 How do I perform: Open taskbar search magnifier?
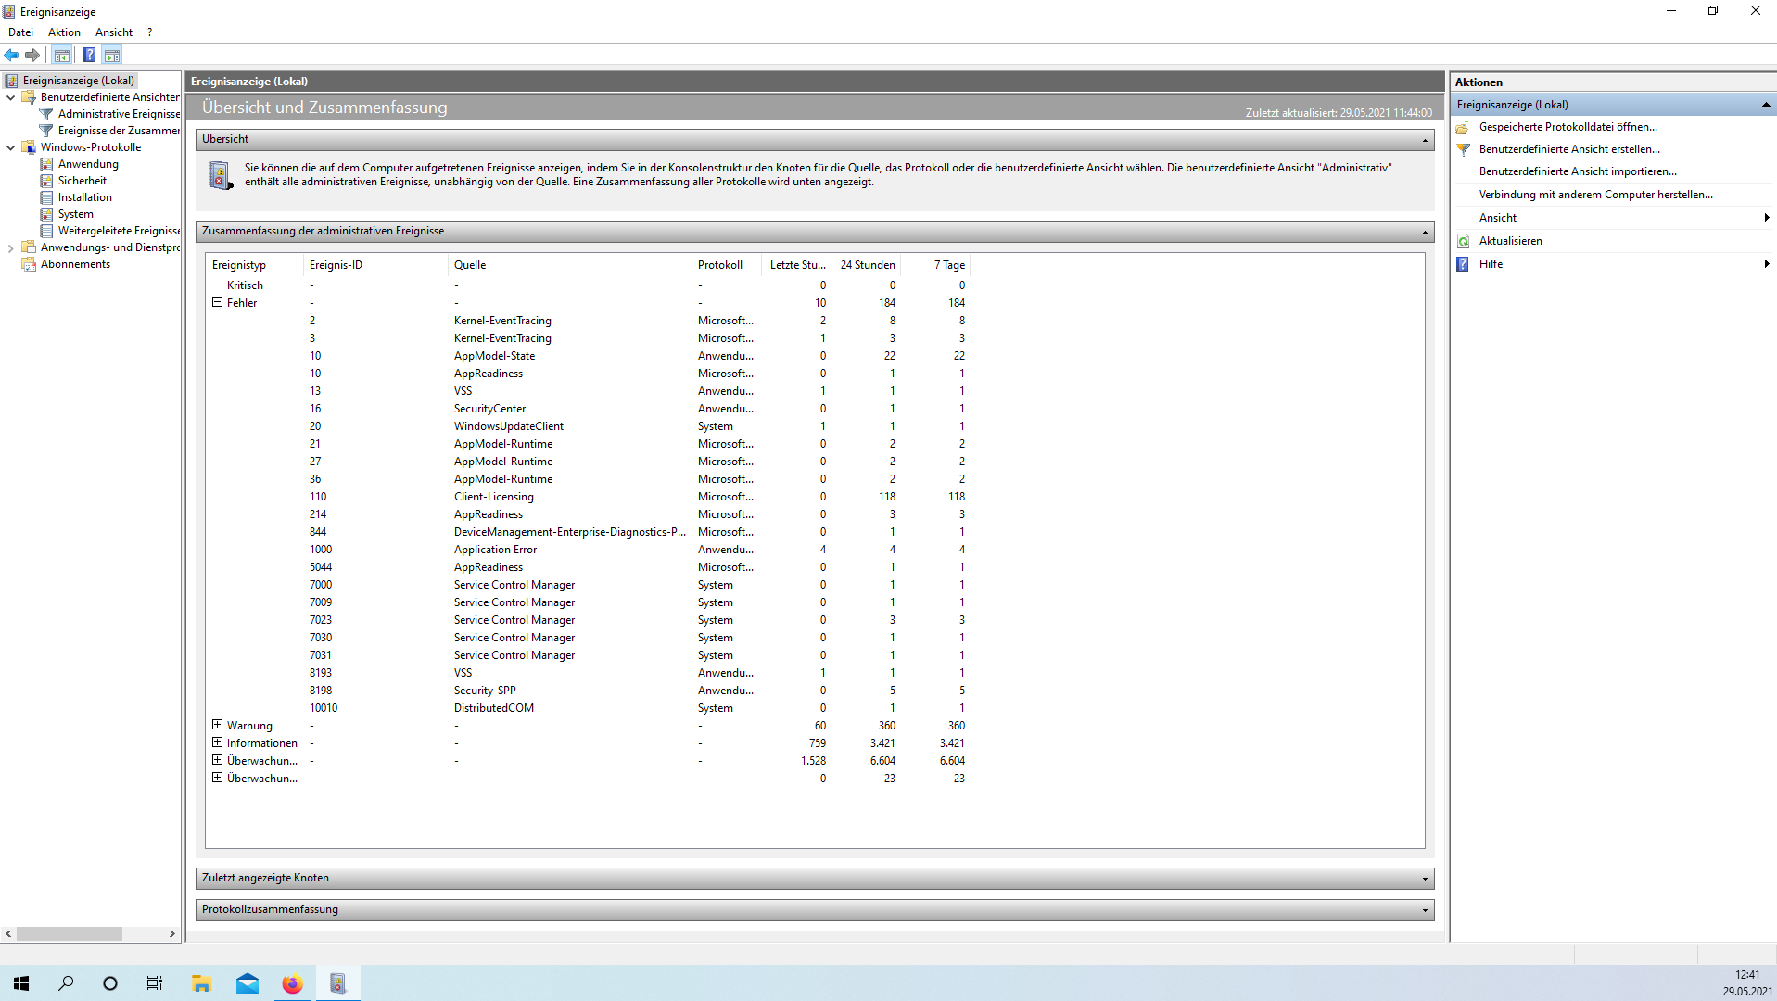[x=66, y=983]
